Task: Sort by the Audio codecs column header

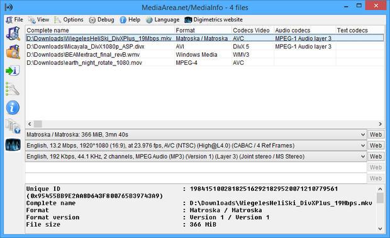Action: (x=305, y=30)
